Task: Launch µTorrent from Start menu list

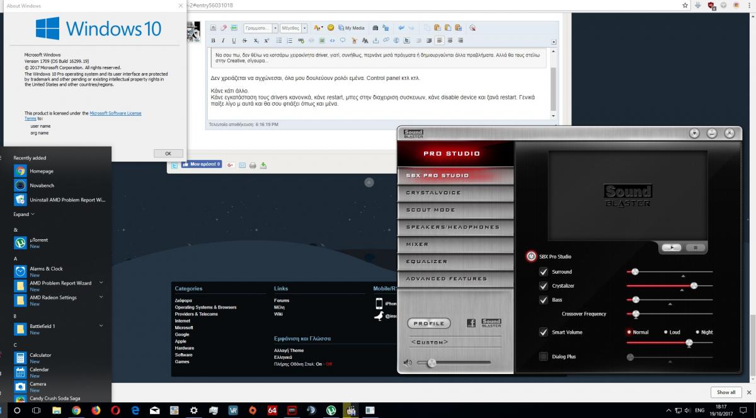Action: [59, 242]
